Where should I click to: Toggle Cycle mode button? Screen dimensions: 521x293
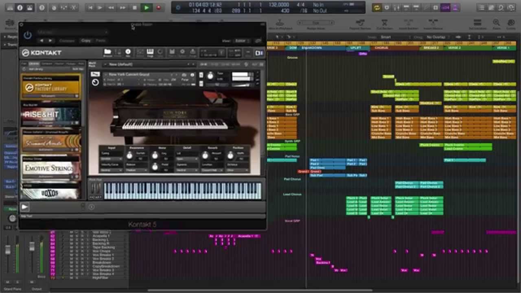click(x=377, y=7)
